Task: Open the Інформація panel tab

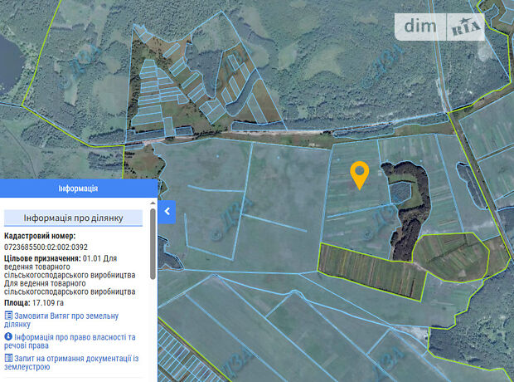Action: click(x=78, y=189)
